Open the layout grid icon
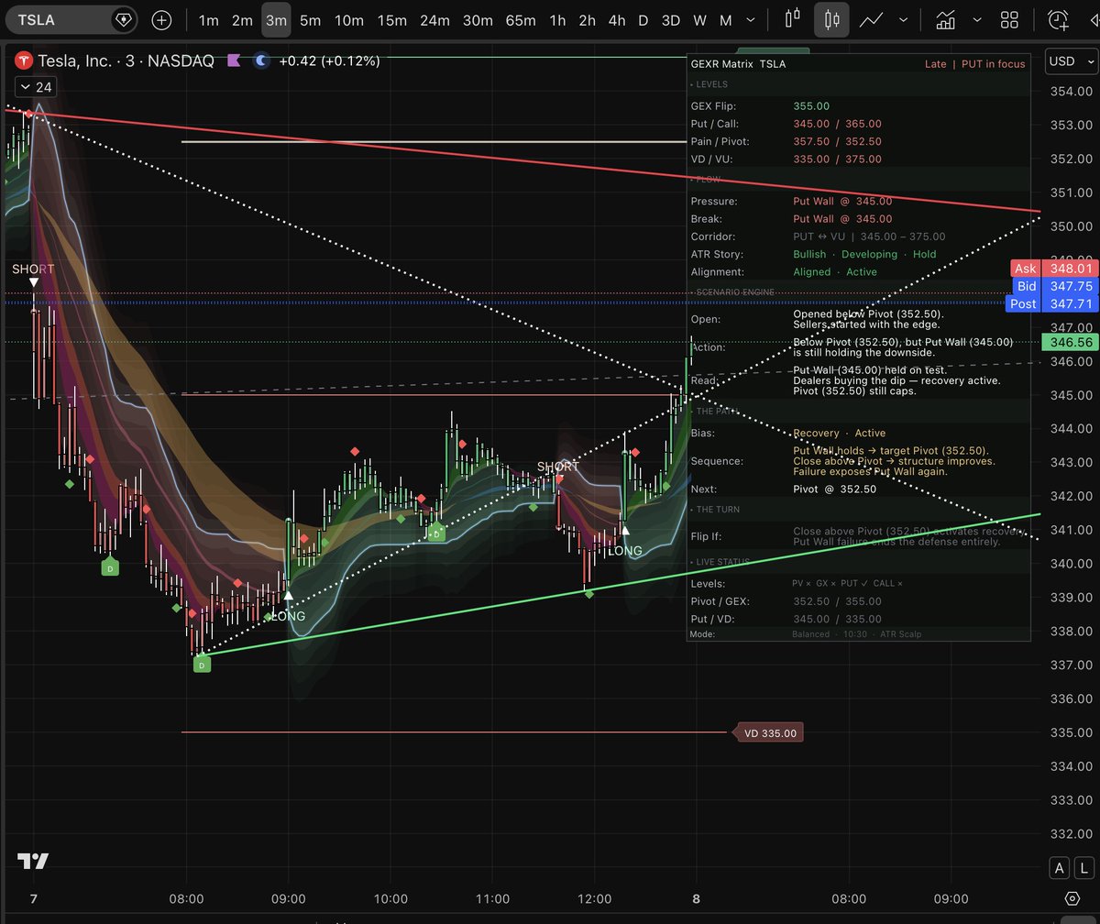Screen dimensions: 1100x924 (1008, 19)
